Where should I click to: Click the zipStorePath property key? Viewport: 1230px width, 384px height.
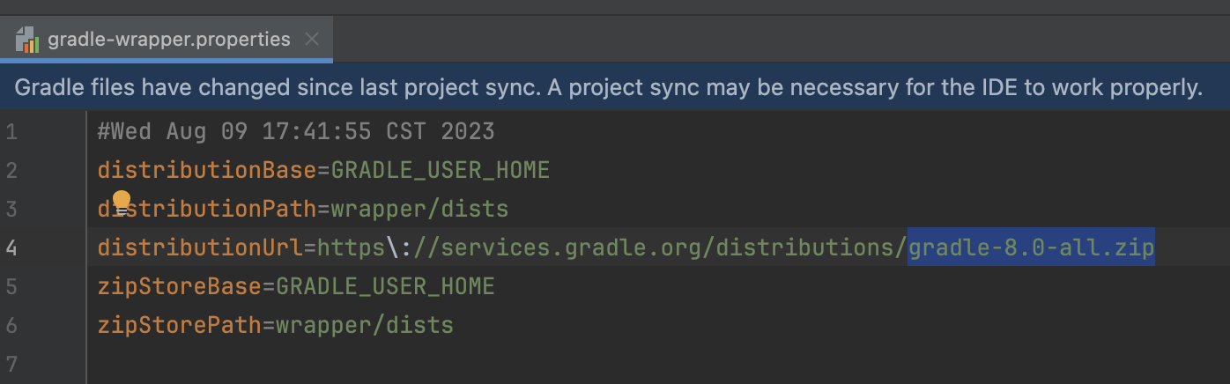point(180,325)
